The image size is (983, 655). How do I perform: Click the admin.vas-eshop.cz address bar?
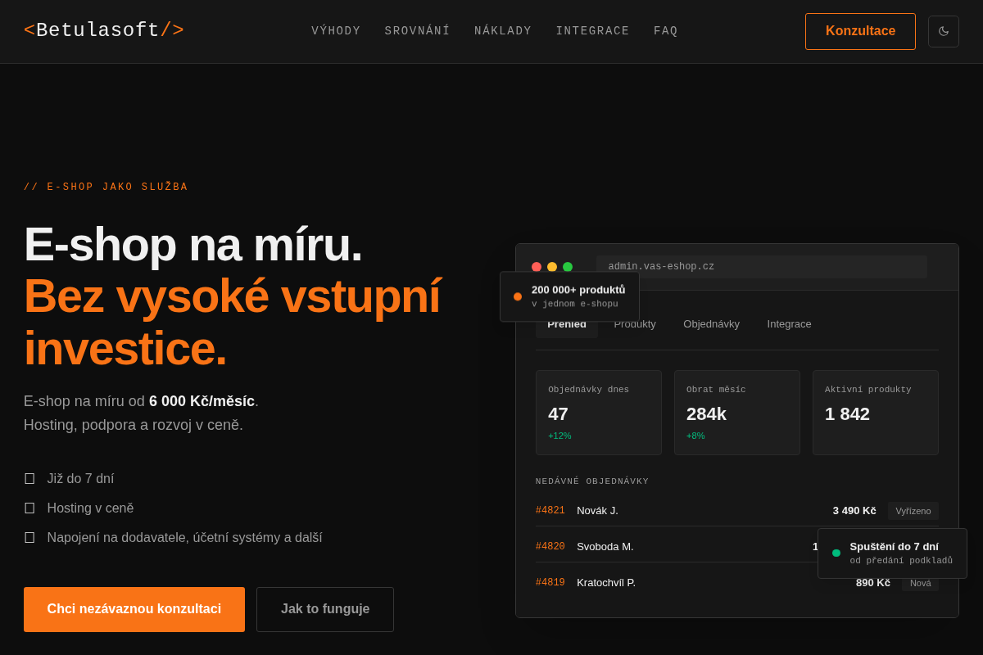(762, 267)
